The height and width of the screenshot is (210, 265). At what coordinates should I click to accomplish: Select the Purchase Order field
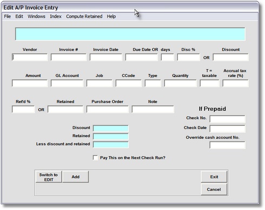point(108,110)
